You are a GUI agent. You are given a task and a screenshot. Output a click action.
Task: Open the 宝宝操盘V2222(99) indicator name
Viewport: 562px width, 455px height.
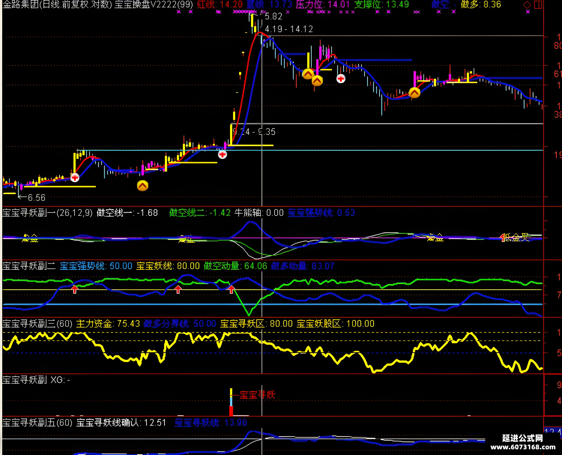point(154,4)
